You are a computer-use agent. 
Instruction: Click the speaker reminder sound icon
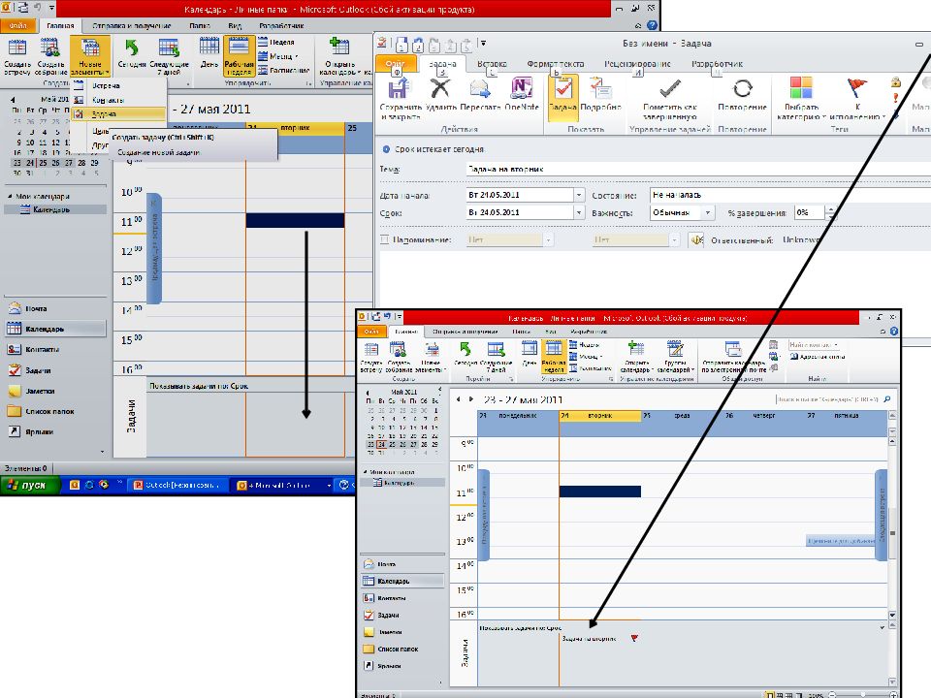click(696, 239)
